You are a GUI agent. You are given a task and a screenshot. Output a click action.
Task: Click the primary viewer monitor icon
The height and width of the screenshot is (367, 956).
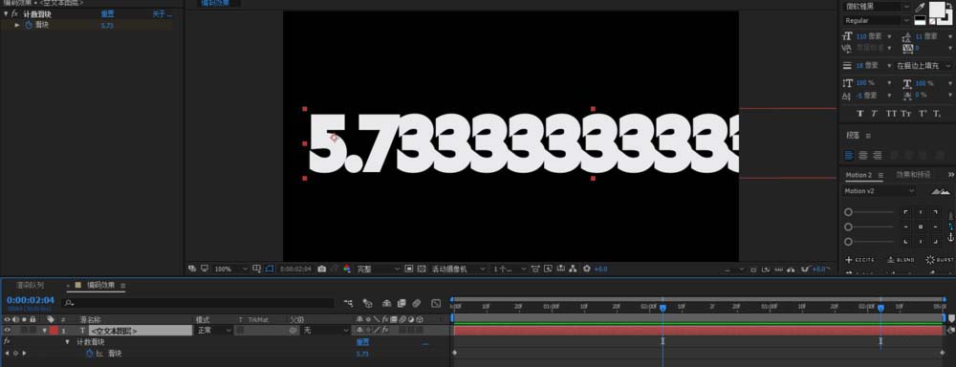[205, 269]
